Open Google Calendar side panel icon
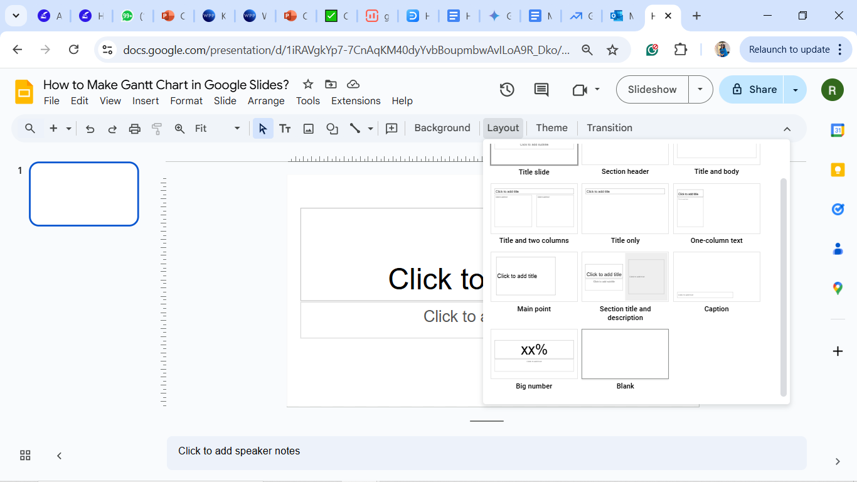 tap(838, 131)
